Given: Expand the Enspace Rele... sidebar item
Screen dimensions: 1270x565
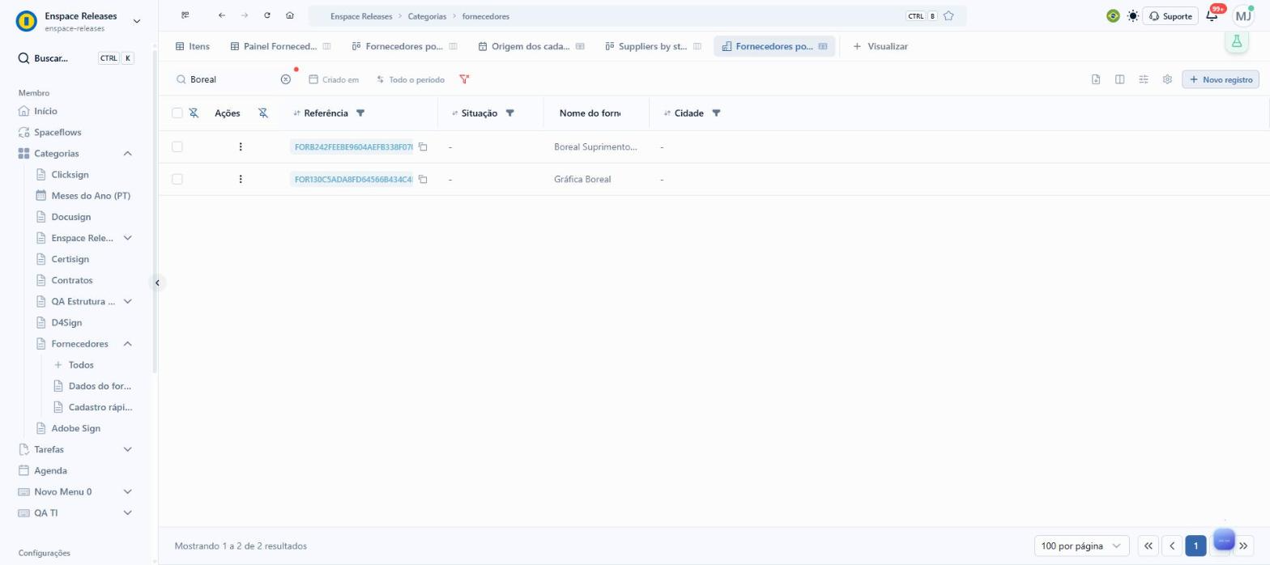Looking at the screenshot, I should pyautogui.click(x=127, y=238).
